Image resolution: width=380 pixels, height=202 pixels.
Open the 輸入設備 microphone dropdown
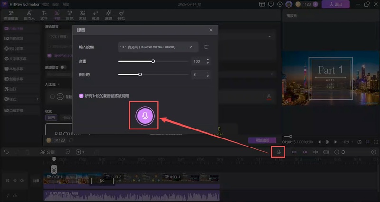coord(158,47)
